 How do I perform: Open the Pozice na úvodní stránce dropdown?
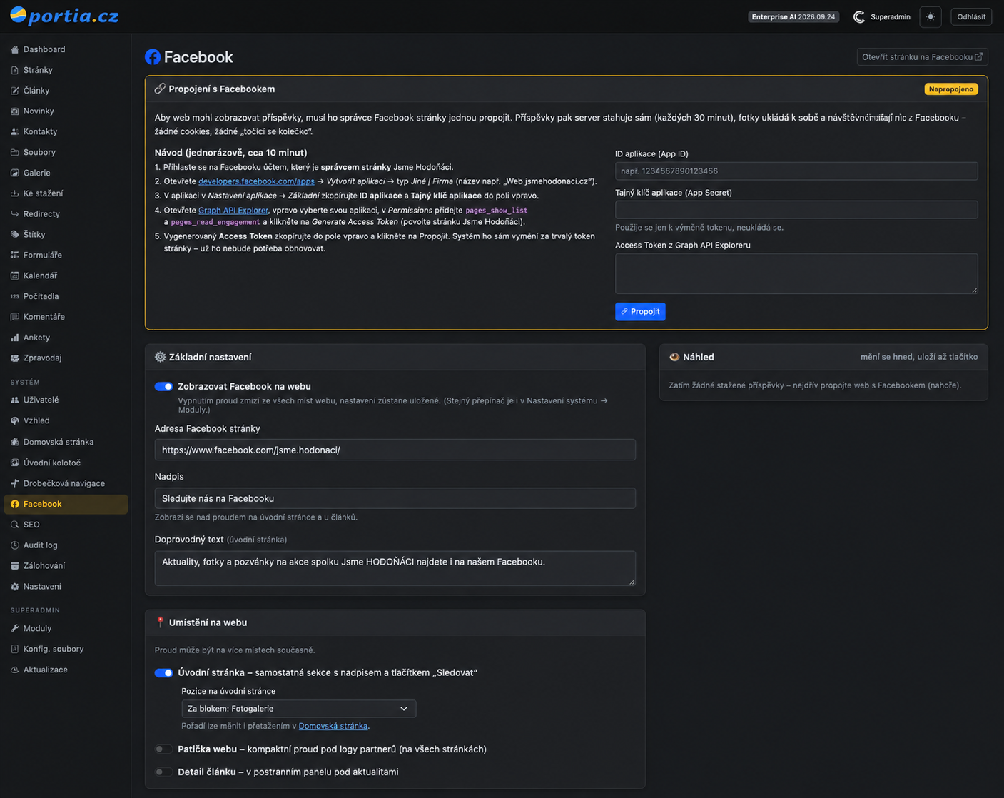tap(298, 709)
